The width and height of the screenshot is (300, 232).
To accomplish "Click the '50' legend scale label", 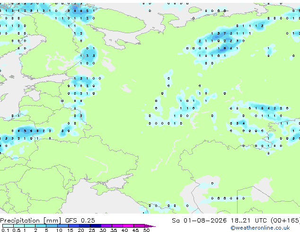I will tap(146, 230).
